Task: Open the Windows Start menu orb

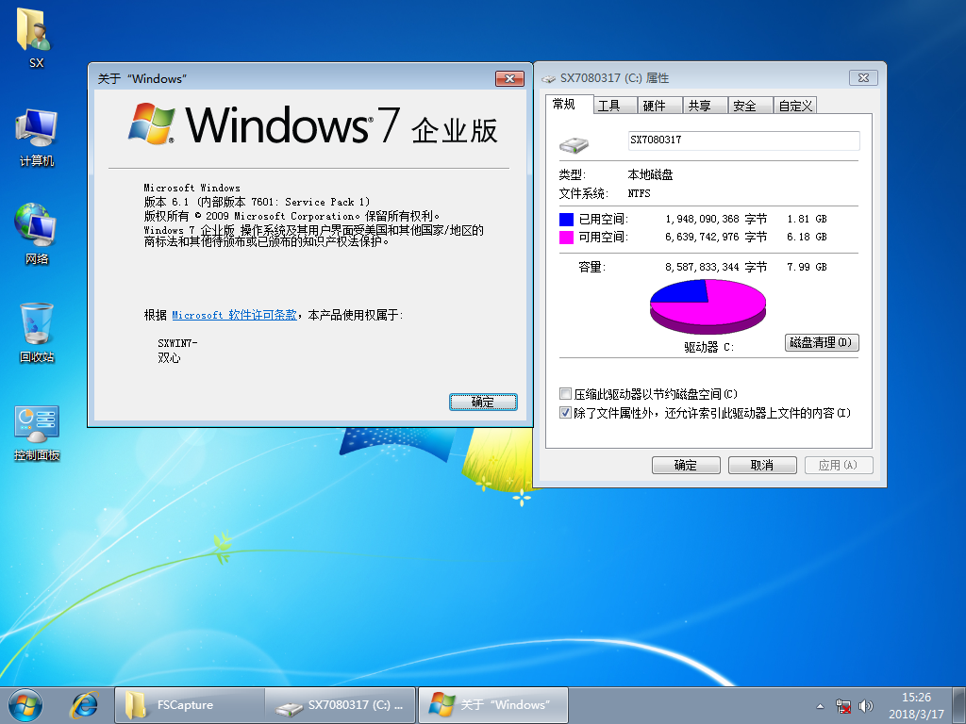Action: click(x=25, y=705)
